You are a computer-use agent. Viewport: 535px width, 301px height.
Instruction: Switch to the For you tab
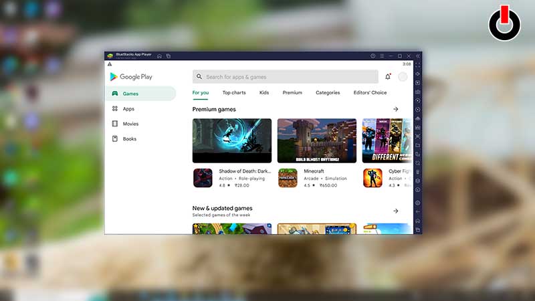[201, 93]
